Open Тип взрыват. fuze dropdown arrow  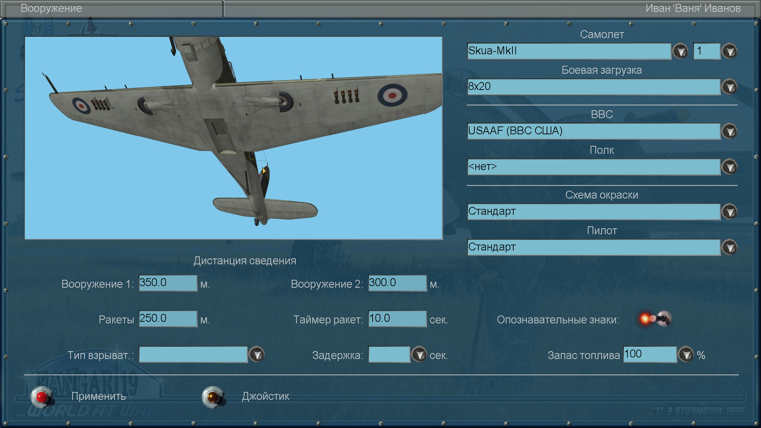point(257,355)
